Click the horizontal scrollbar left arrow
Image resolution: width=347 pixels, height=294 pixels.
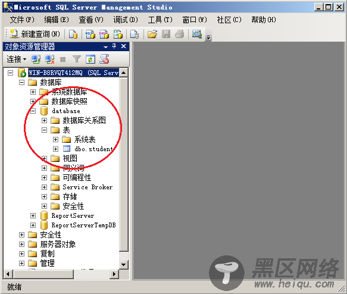[x=8, y=274]
